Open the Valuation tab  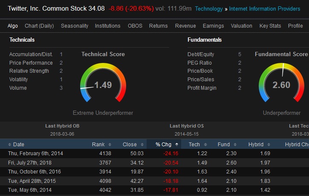coord(241,26)
